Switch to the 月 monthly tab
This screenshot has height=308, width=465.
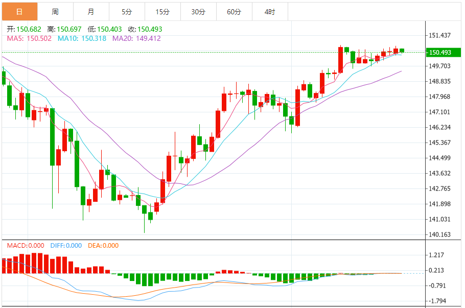click(x=91, y=12)
